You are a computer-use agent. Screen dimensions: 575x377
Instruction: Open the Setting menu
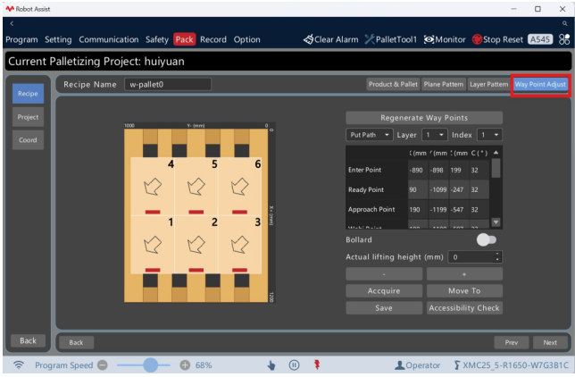[x=58, y=39]
